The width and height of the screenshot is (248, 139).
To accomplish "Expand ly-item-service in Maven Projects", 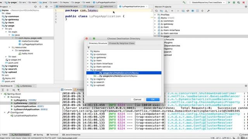I will pyautogui.click(x=155, y=33).
